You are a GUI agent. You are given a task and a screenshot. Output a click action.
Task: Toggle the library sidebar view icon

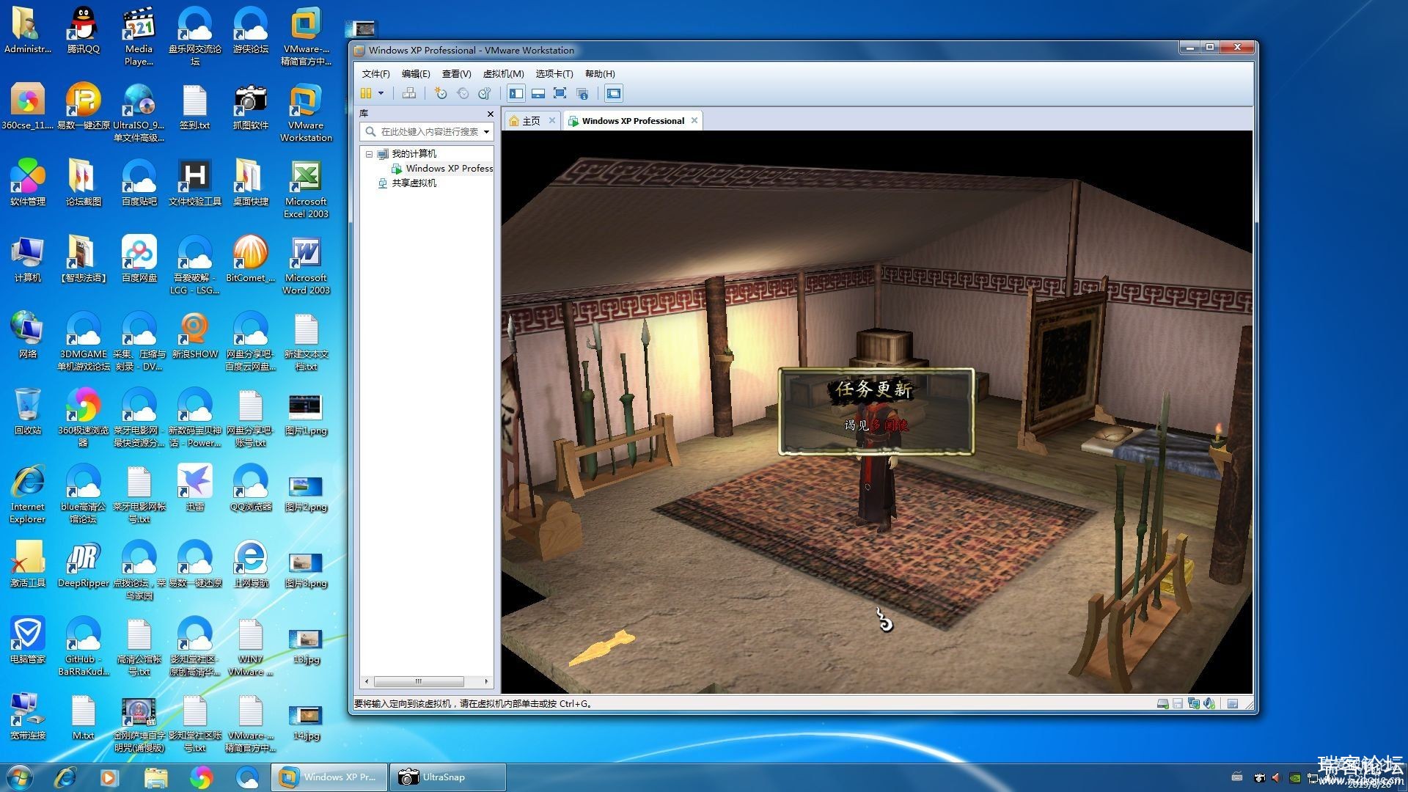tap(516, 93)
